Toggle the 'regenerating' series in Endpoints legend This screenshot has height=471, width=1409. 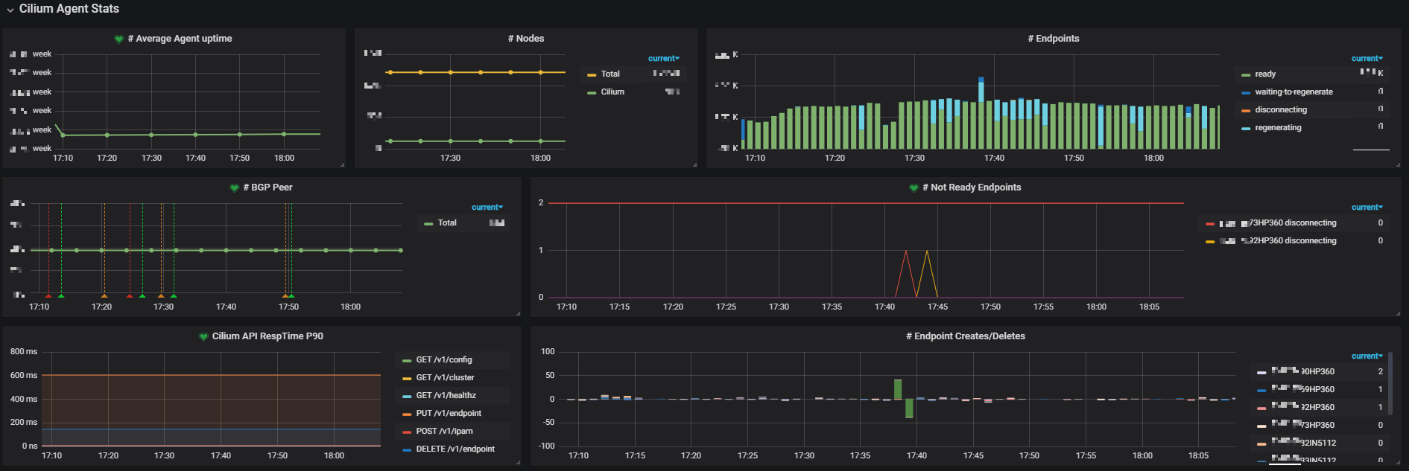[1277, 128]
